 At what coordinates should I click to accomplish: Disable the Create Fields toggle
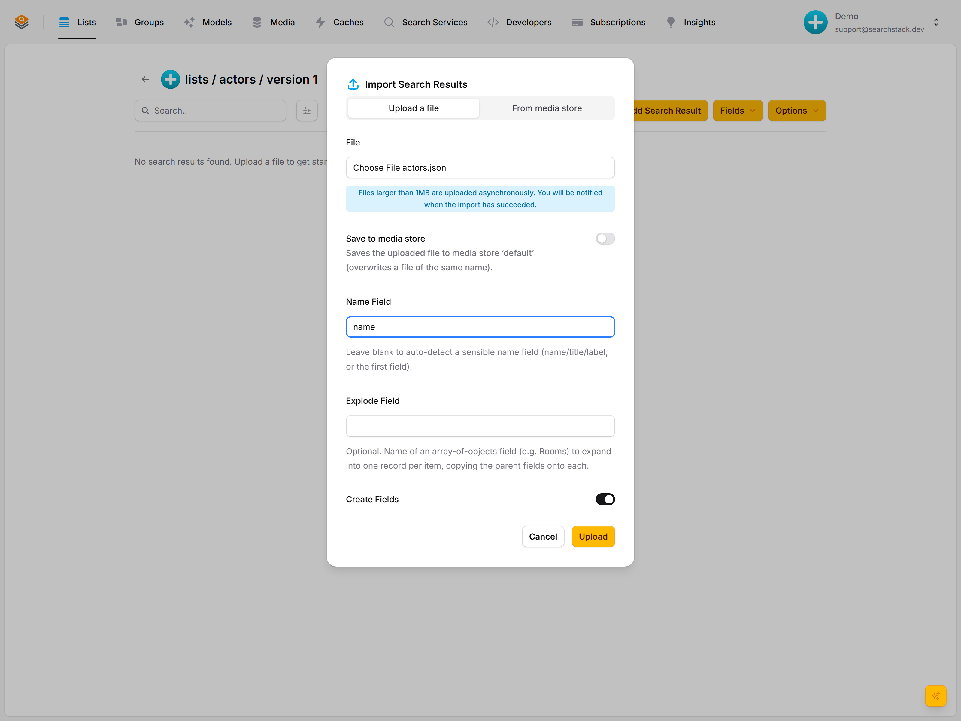click(x=605, y=499)
